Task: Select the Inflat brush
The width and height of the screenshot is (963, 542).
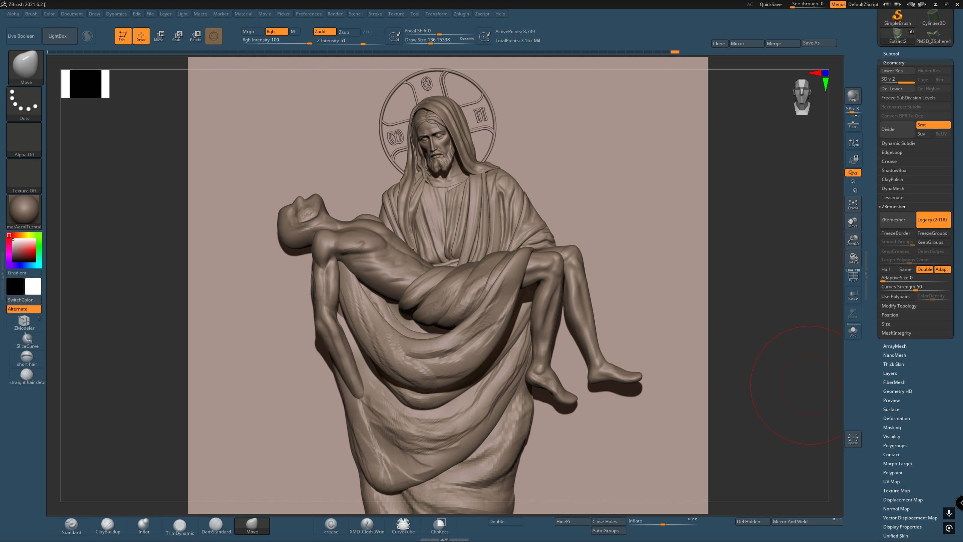Action: (x=144, y=526)
